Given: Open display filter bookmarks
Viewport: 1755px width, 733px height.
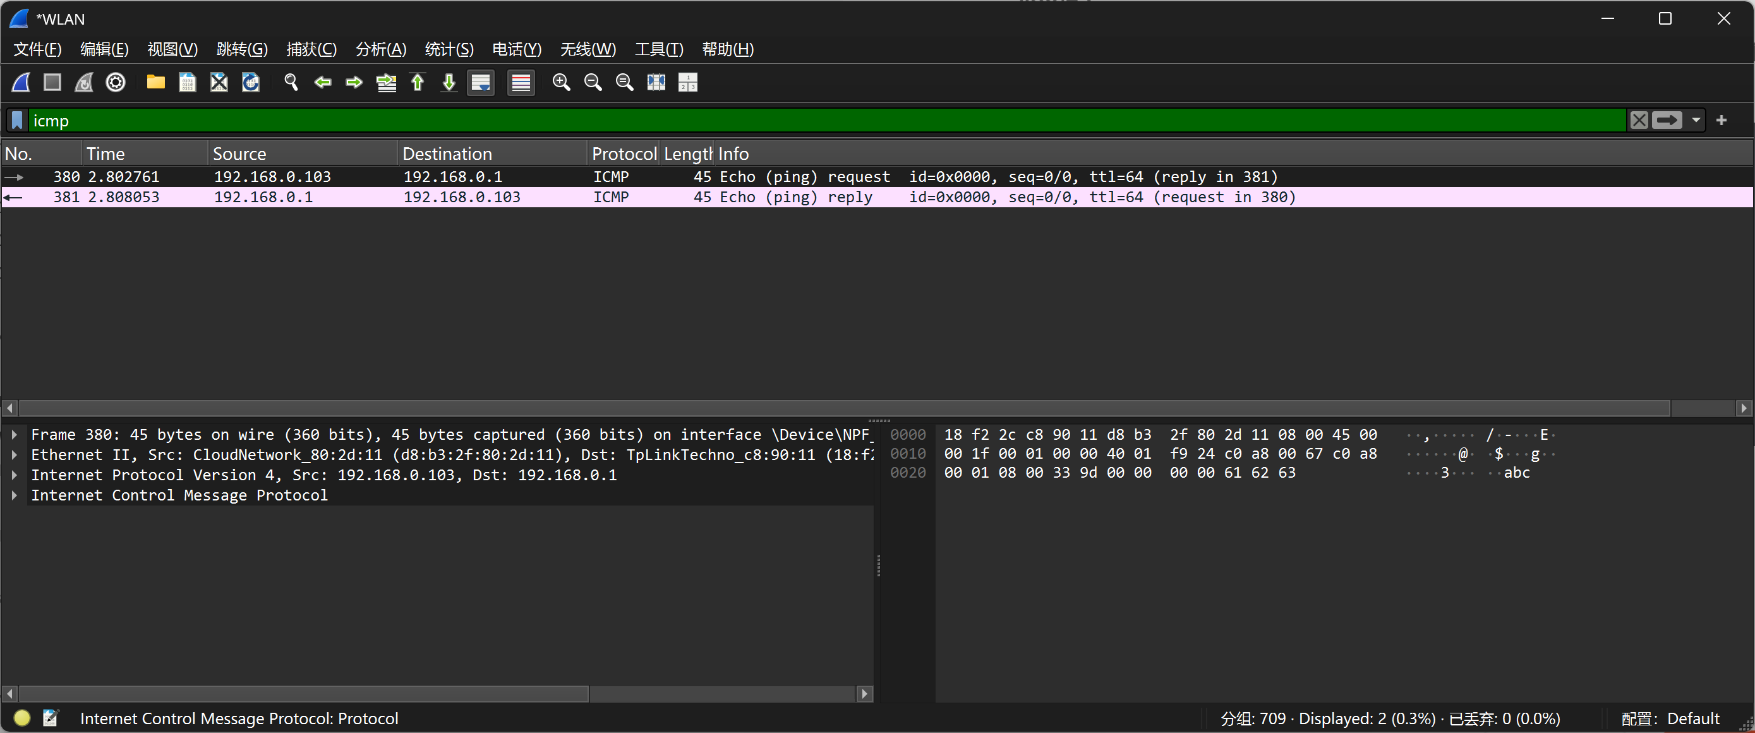Looking at the screenshot, I should coord(16,121).
